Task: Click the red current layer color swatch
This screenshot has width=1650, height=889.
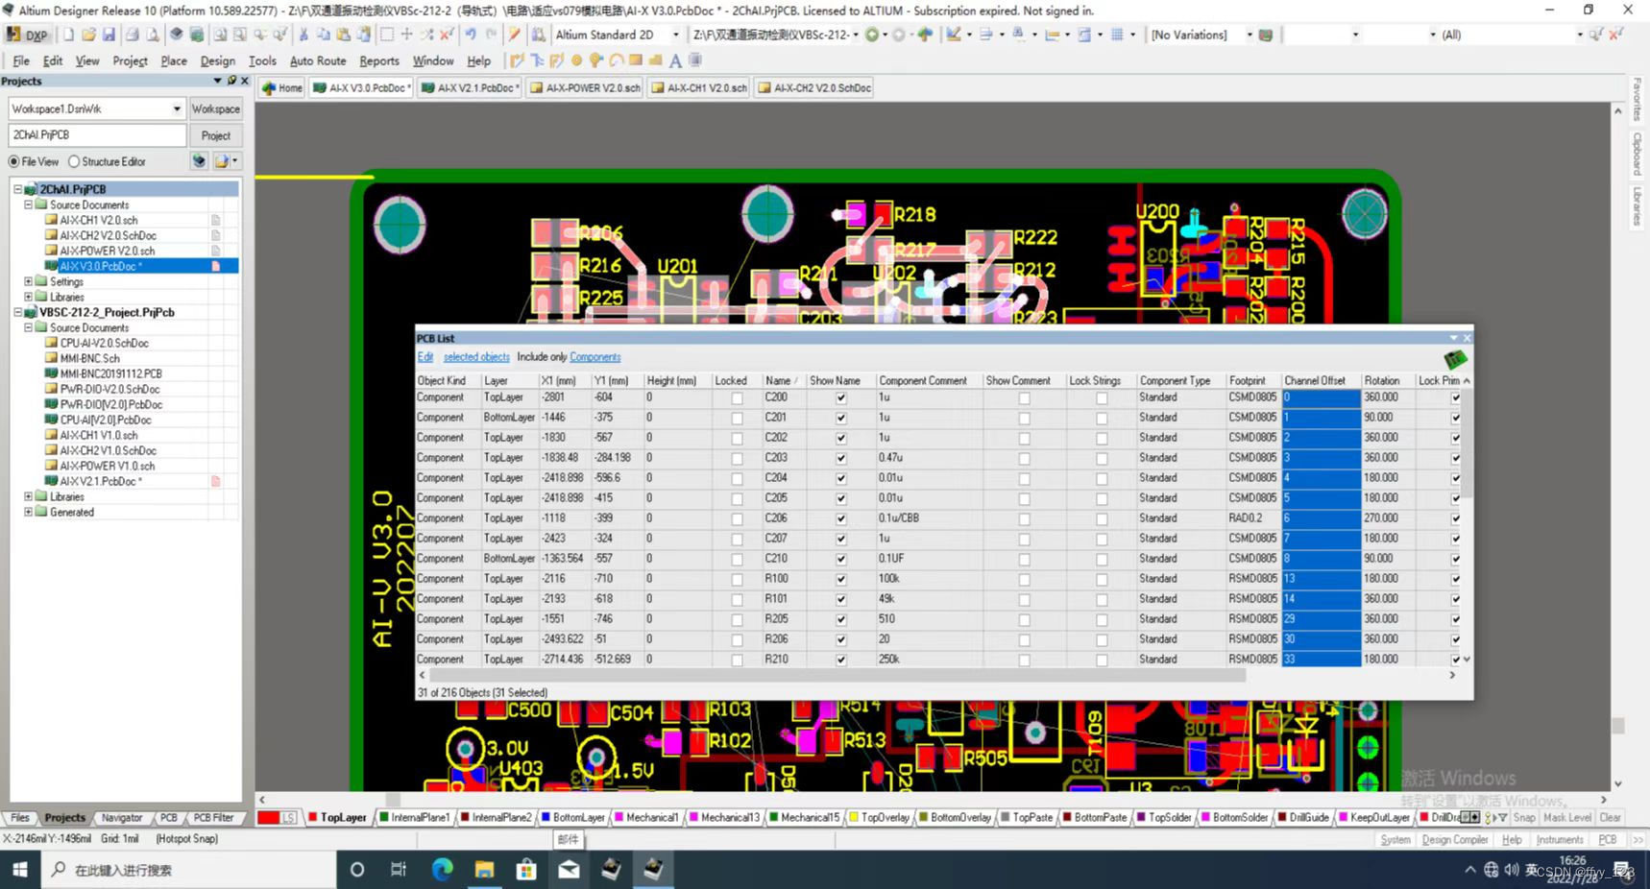Action: click(x=268, y=818)
